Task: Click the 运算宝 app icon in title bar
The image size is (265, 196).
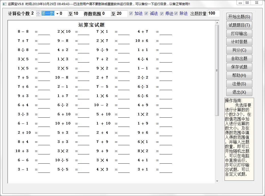Action: [4, 4]
